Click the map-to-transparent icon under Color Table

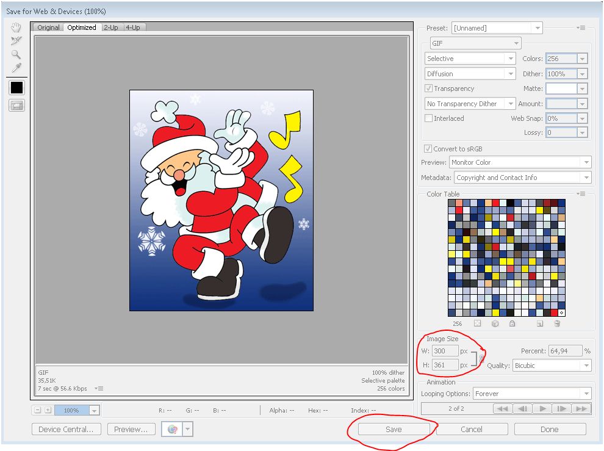click(x=477, y=323)
